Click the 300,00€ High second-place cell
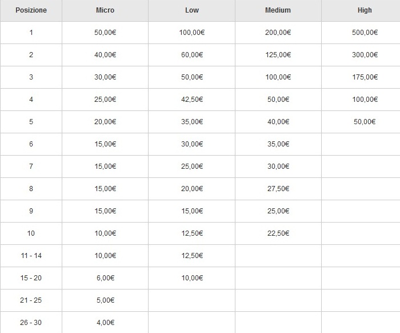 (365, 55)
